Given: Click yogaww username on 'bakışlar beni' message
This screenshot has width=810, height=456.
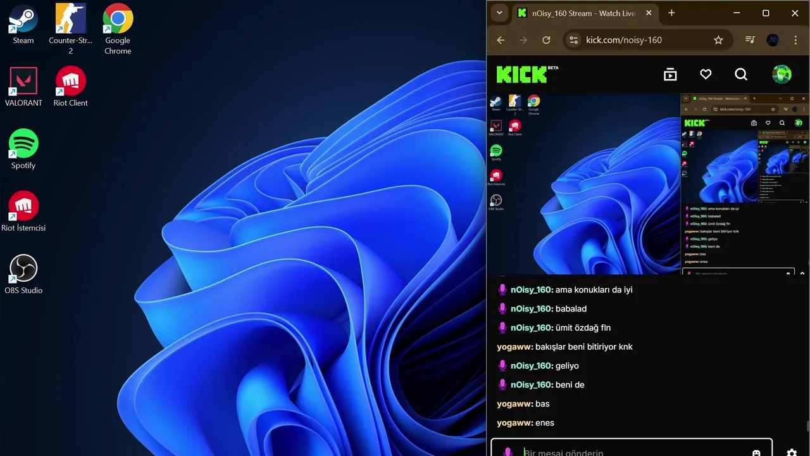Looking at the screenshot, I should click(x=515, y=346).
